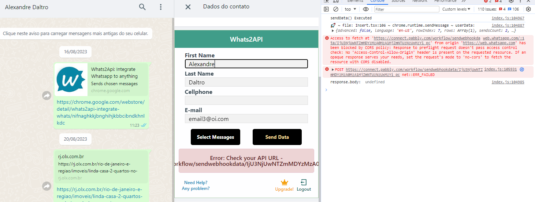Open source link index.js:104887
Viewport: 535px width, 202px height.
508,25
